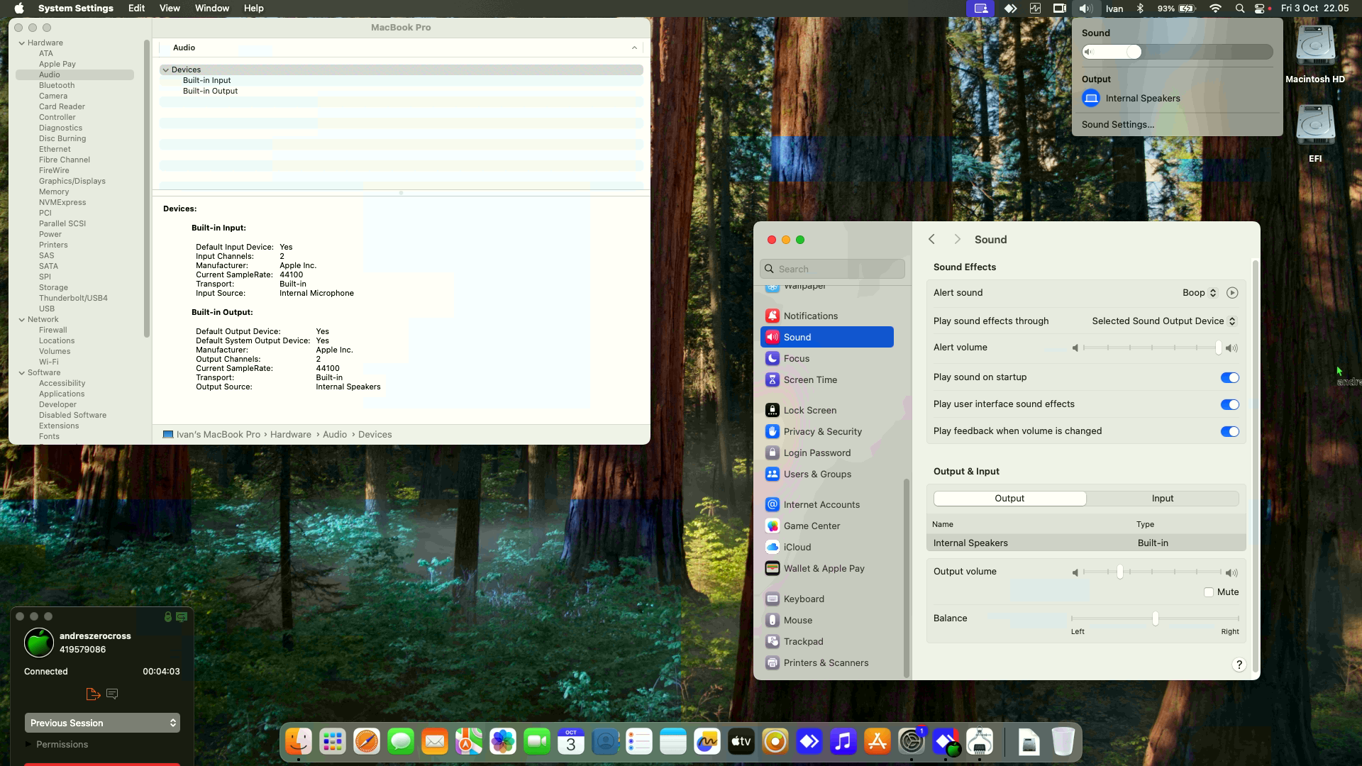Adjust the menu bar Sound volume slider
This screenshot has height=766, width=1362.
(x=1177, y=52)
